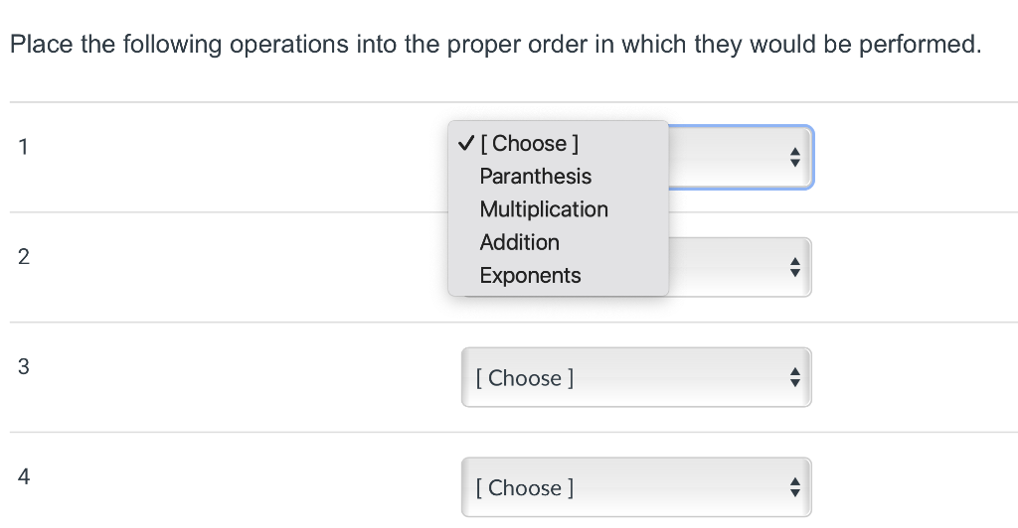This screenshot has width=1018, height=528.
Task: Click the row number 3 label
Action: pyautogui.click(x=23, y=367)
